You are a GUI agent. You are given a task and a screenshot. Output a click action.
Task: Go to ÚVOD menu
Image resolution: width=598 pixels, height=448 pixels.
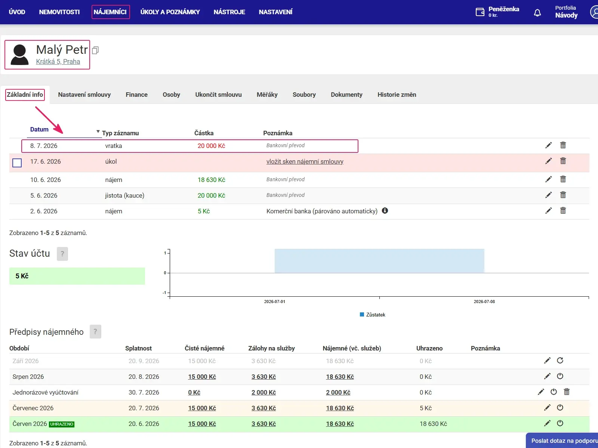click(17, 12)
